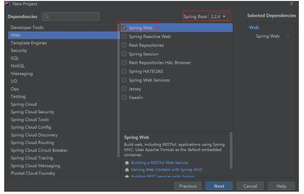Image resolution: width=304 pixels, height=194 pixels.
Task: Enable Spring Reactive Web dependency
Action: point(124,36)
